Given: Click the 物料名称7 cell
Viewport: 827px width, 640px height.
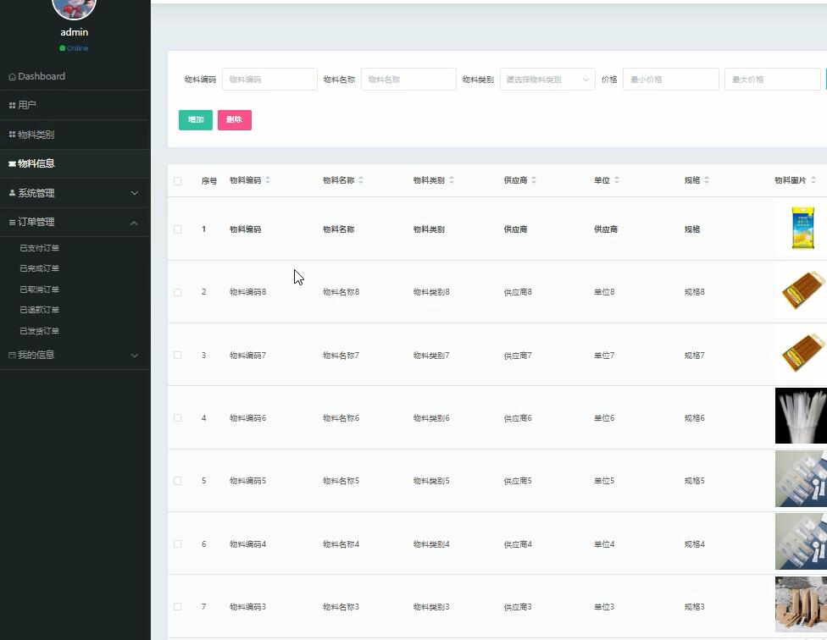Looking at the screenshot, I should [341, 356].
